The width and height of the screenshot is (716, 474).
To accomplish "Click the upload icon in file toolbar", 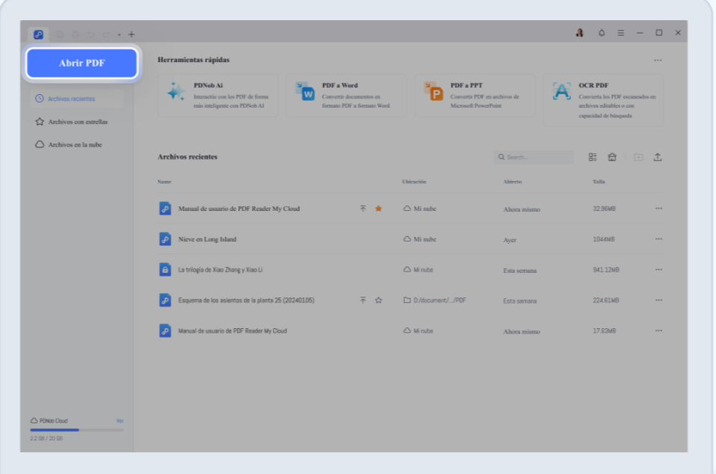I will pyautogui.click(x=658, y=157).
